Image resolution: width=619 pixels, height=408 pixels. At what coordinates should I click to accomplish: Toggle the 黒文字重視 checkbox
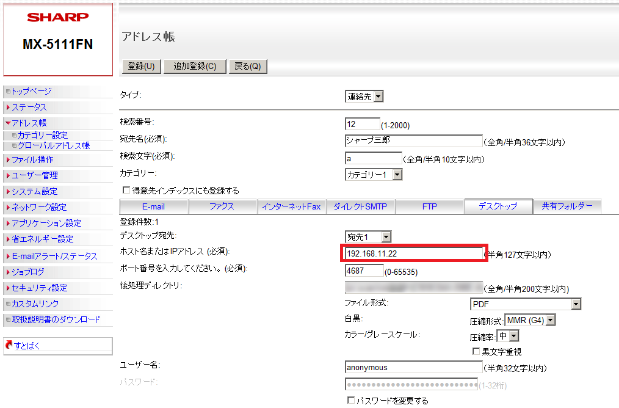tap(476, 352)
